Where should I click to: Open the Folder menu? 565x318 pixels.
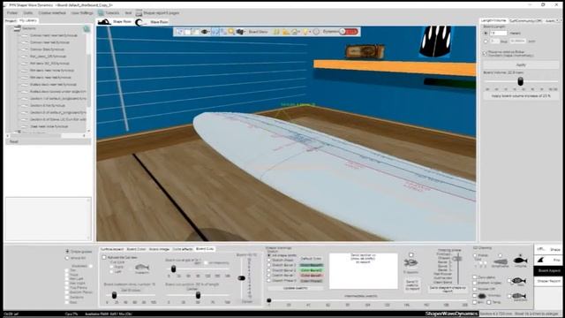click(x=11, y=13)
